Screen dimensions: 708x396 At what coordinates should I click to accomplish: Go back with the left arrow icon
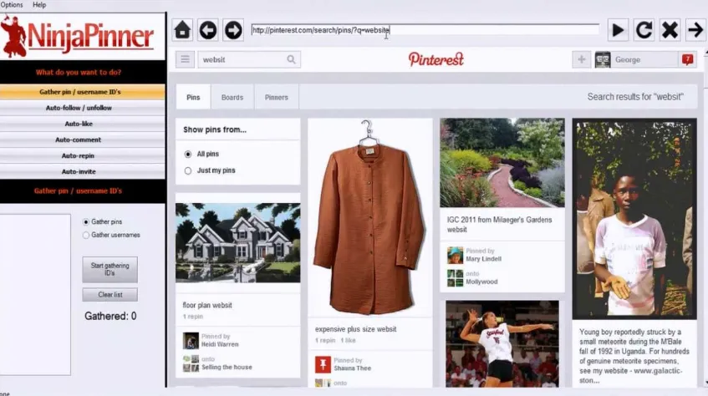coord(208,30)
